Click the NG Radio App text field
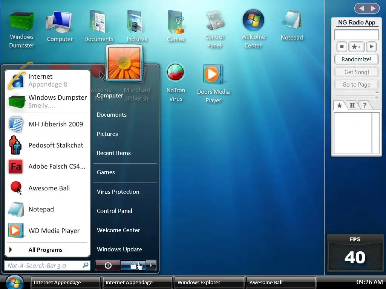This screenshot has height=289, width=386. 356,35
